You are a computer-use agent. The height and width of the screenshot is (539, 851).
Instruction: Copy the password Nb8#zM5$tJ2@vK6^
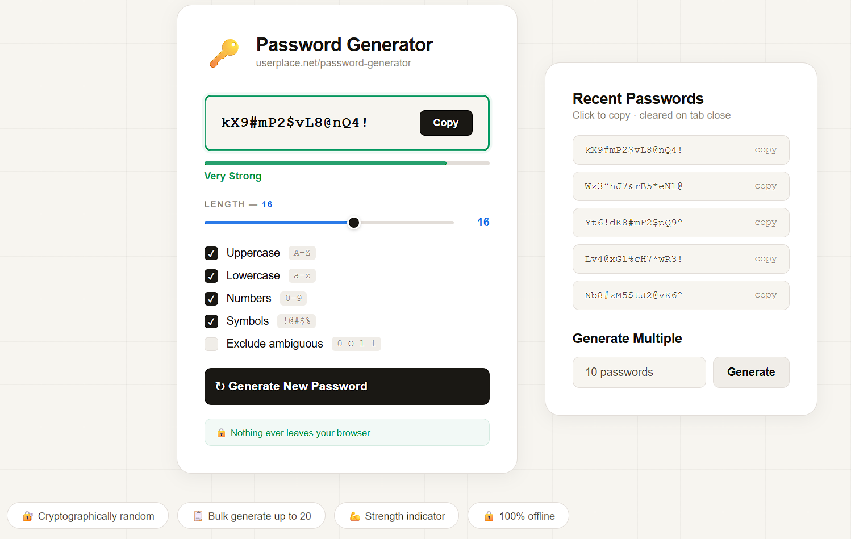coord(765,295)
